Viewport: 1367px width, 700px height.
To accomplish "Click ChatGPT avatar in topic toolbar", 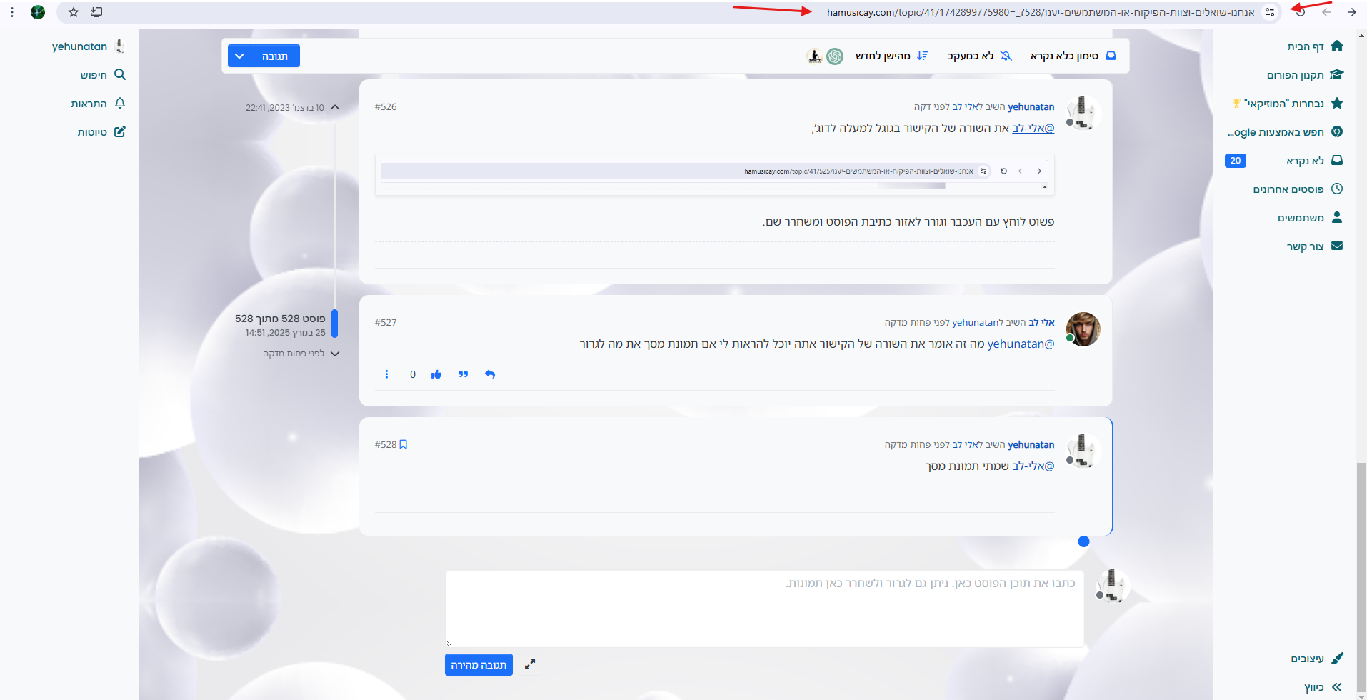I will pos(835,56).
